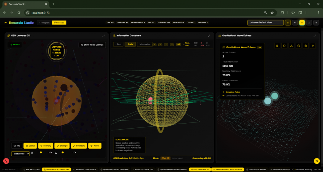Expand the Information Curvature panel
The image size is (323, 172).
tap(209, 36)
